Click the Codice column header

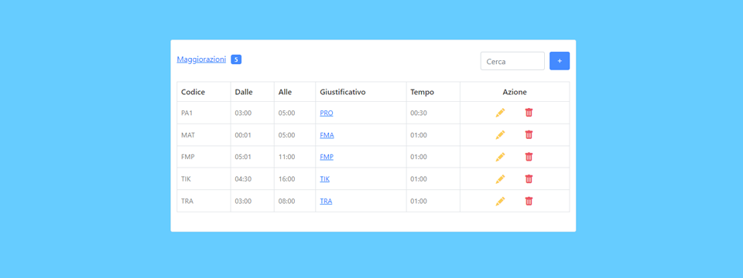point(193,92)
